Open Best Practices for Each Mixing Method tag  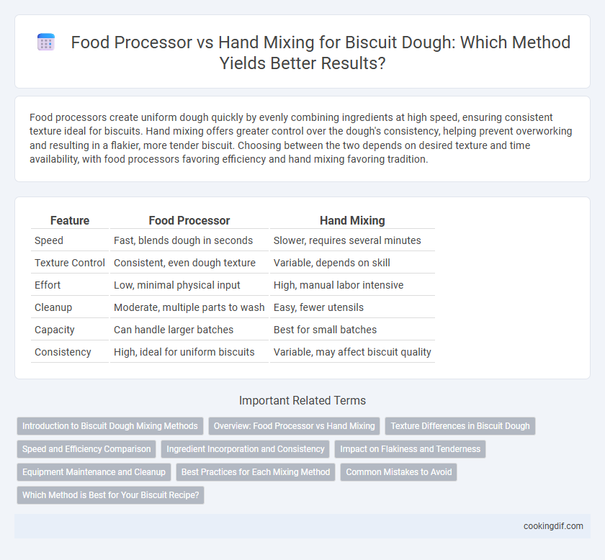[256, 472]
